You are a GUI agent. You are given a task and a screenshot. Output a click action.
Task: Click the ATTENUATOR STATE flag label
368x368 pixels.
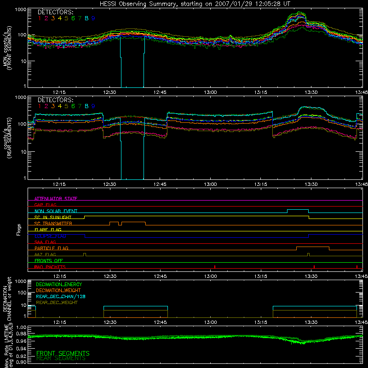click(56, 199)
